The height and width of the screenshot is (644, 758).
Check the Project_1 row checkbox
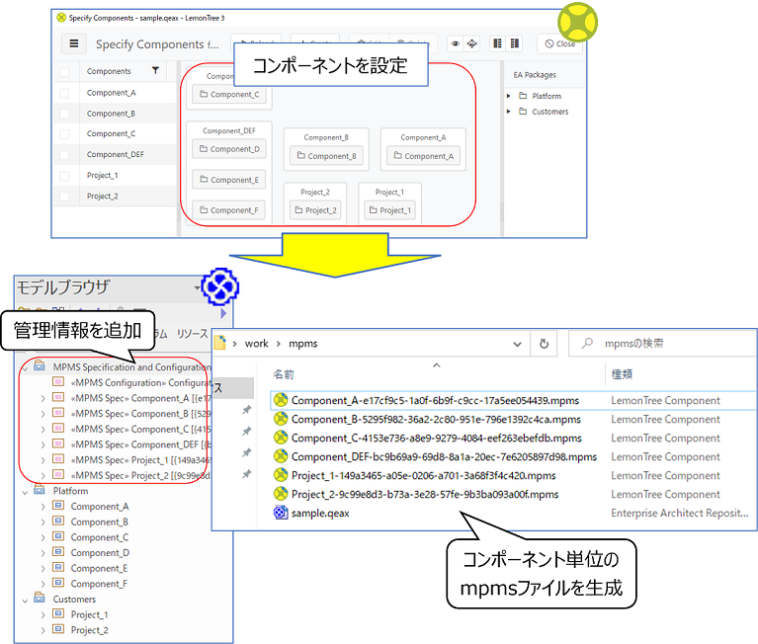point(64,176)
